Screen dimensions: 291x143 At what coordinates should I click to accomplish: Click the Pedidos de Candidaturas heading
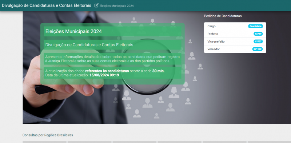223,16
